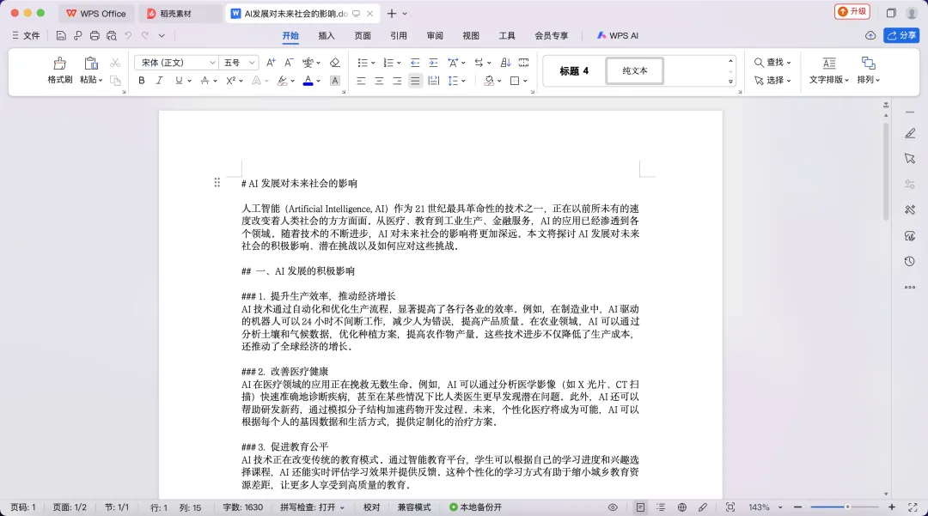
Task: Click the Clear Formatting eraser icon
Action: 335,63
